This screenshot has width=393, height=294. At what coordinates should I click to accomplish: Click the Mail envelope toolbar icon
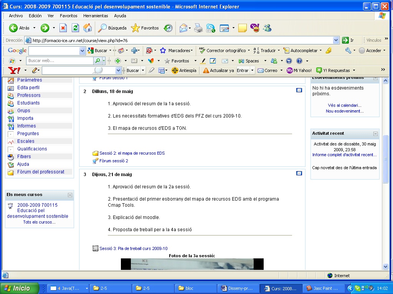(184, 28)
